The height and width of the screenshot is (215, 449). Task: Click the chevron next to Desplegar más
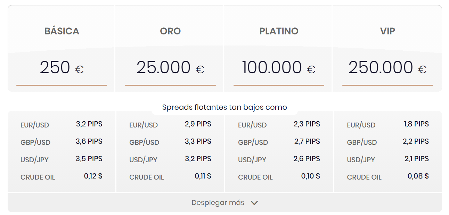pyautogui.click(x=255, y=202)
